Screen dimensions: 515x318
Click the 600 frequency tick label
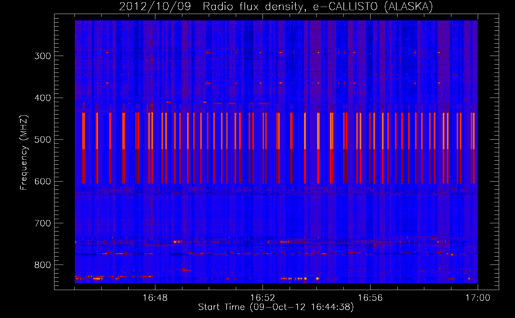tap(43, 182)
